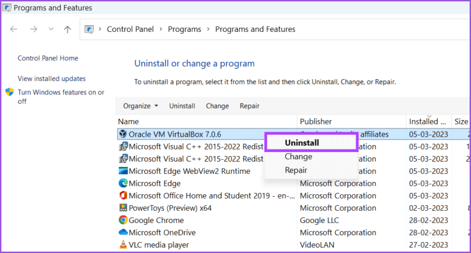Open the Organize dropdown menu
The width and height of the screenshot is (471, 253).
(140, 106)
